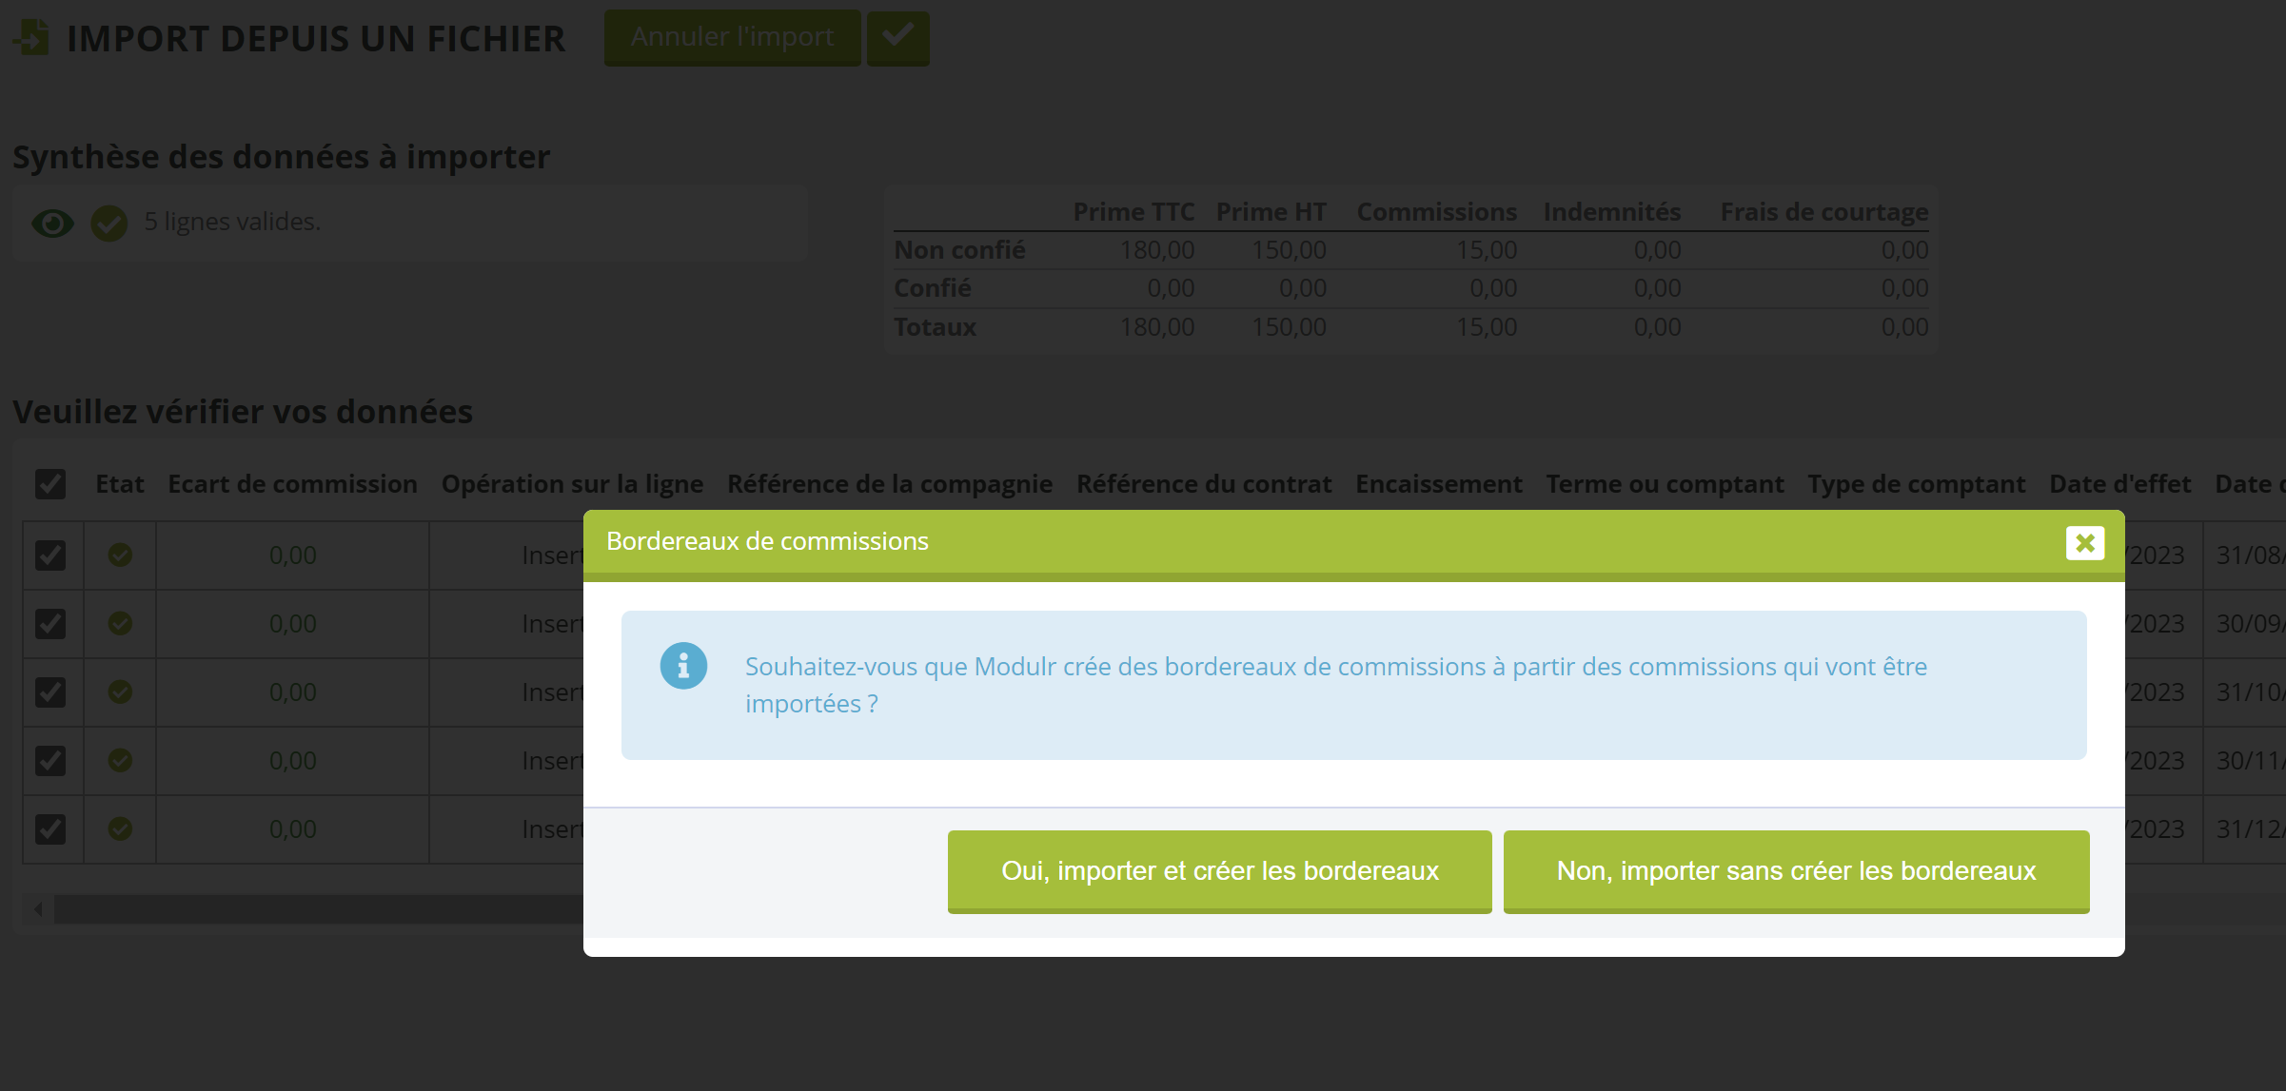Click the eye icon in synthesis panel
2286x1091 pixels.
[x=52, y=223]
